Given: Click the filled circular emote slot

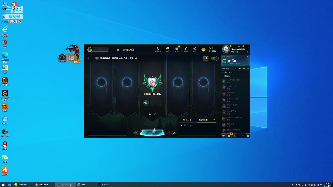Looking at the screenshot, I should (146, 103).
